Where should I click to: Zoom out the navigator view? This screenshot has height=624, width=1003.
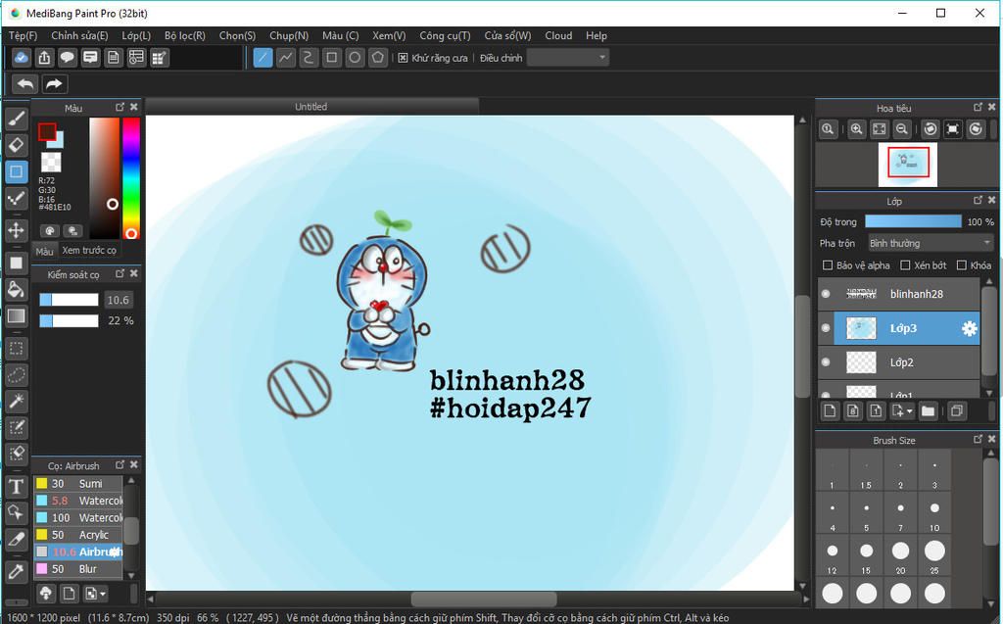point(902,129)
